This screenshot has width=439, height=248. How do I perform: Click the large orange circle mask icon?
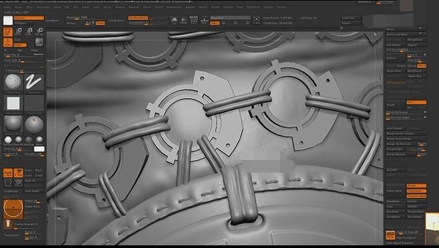point(13,209)
